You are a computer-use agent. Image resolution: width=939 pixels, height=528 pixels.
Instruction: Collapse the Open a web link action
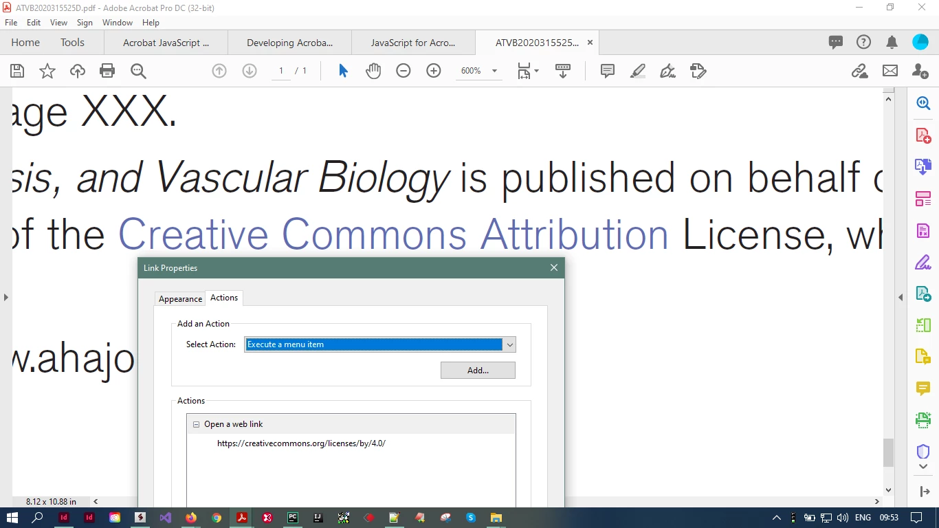point(196,424)
